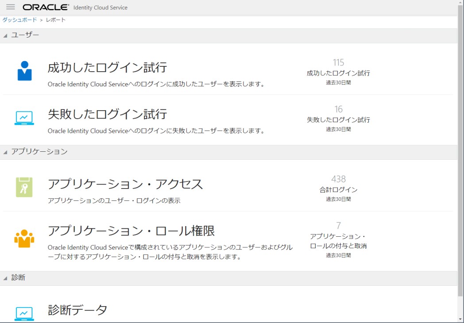464x323 pixels.
Task: Open the 診断データ report
Action: [x=77, y=310]
